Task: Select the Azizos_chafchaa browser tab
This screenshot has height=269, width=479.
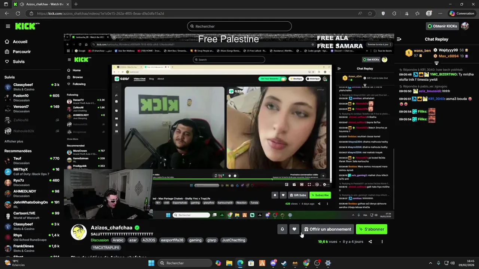Action: [x=41, y=4]
